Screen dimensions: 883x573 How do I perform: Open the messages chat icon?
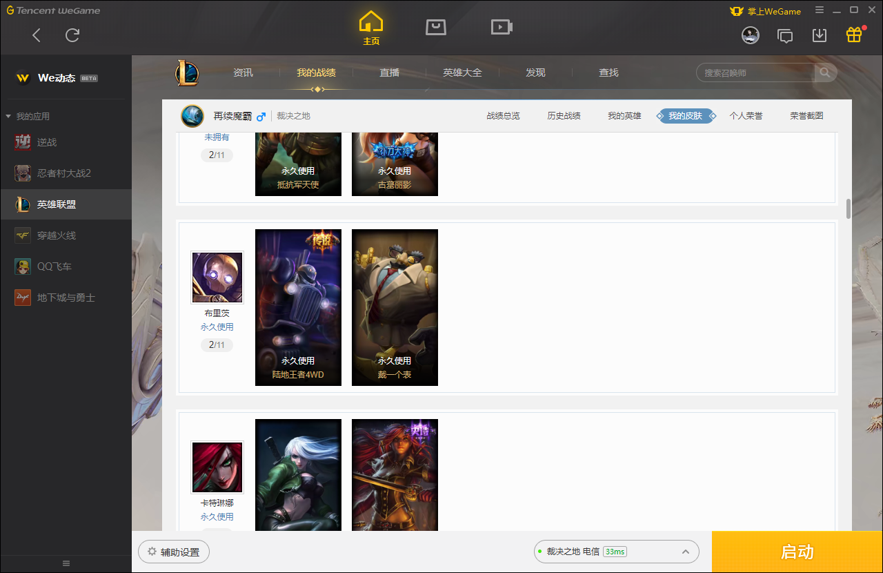(785, 35)
